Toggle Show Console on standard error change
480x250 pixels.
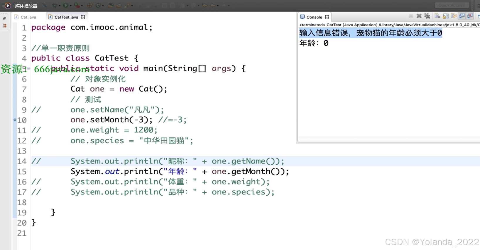470,16
